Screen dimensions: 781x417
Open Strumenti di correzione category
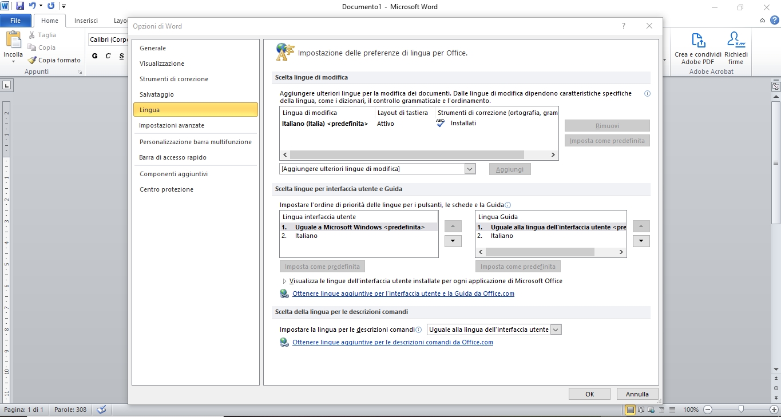pyautogui.click(x=195, y=79)
